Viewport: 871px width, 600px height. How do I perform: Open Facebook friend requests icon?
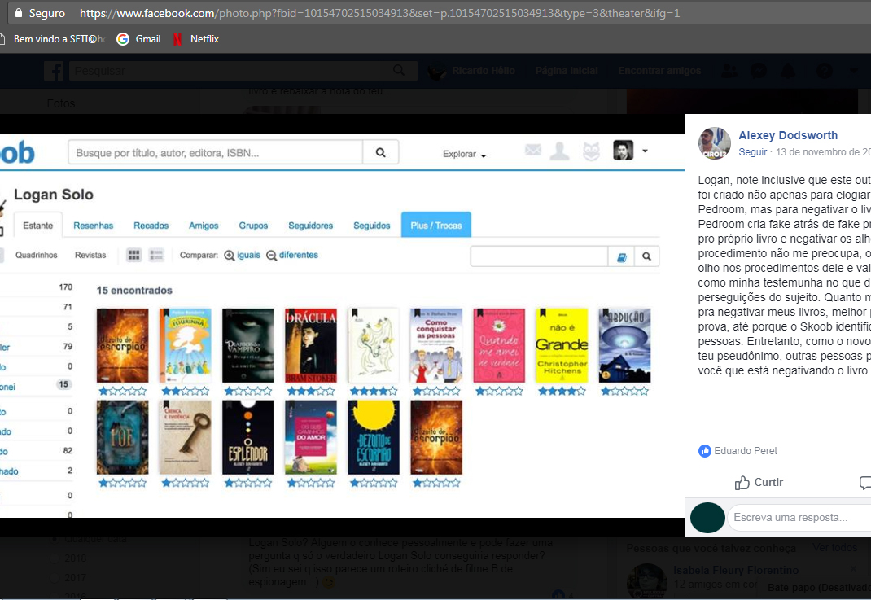click(729, 71)
